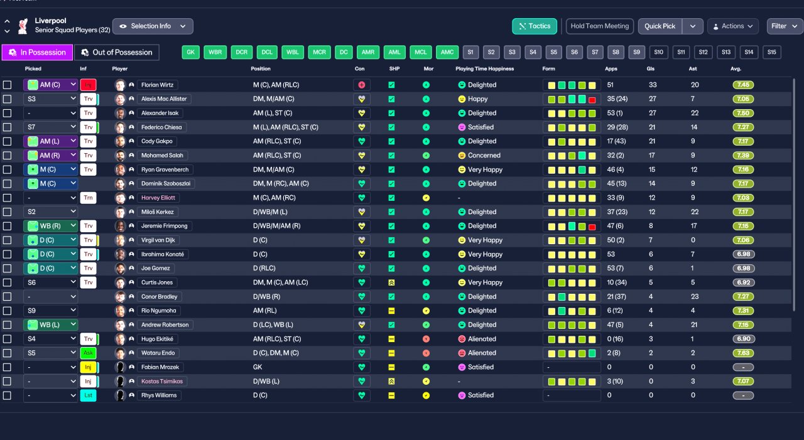This screenshot has width=804, height=440.
Task: Open the Selection Info dropdown
Action: (153, 26)
